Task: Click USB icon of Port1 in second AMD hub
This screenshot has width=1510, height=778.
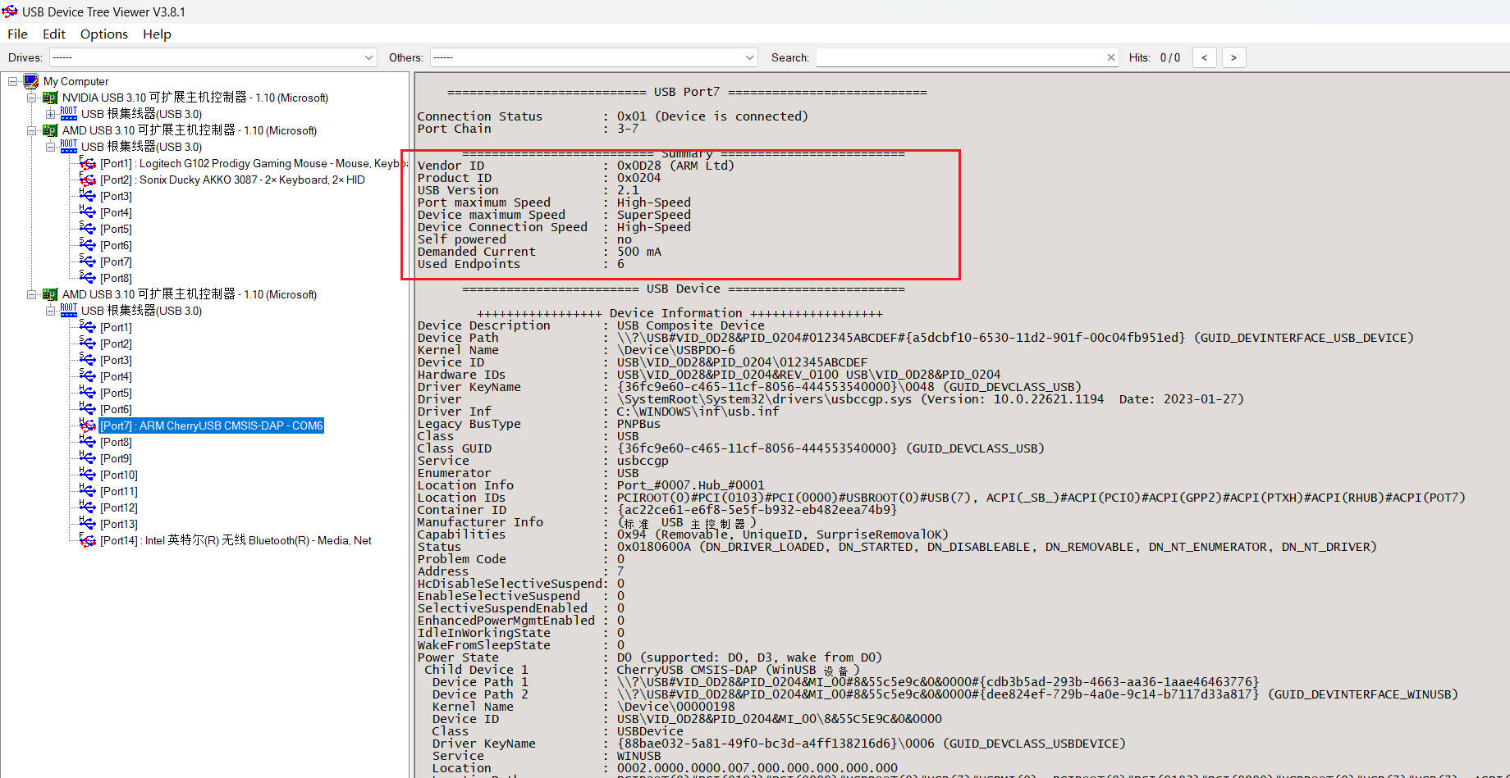Action: coord(88,327)
